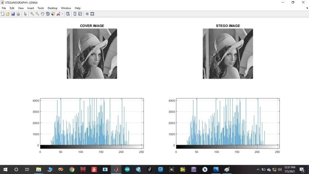309x174 pixels.
Task: Show hidden system tray icons
Action: [258, 170]
